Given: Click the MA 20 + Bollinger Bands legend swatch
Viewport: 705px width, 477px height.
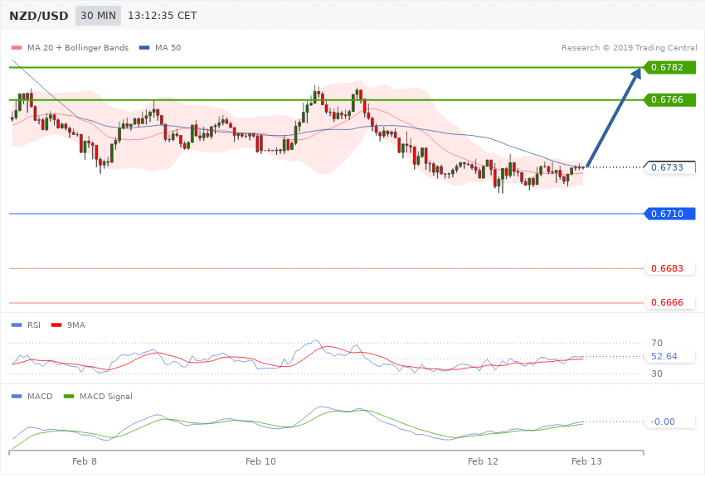Looking at the screenshot, I should click(17, 47).
